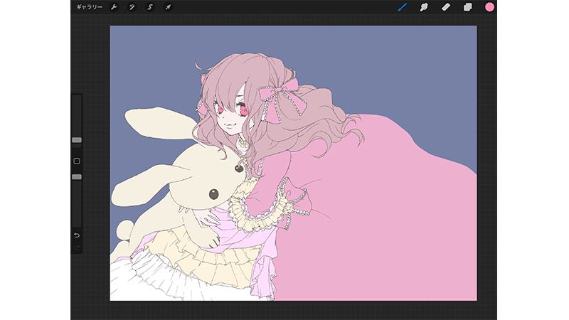569x320 pixels.
Task: Pick the blue Brush tool
Action: click(x=402, y=7)
